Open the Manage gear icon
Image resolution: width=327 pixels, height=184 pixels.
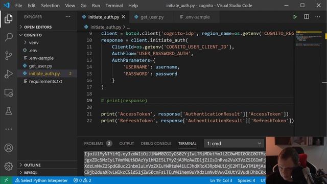point(8,166)
